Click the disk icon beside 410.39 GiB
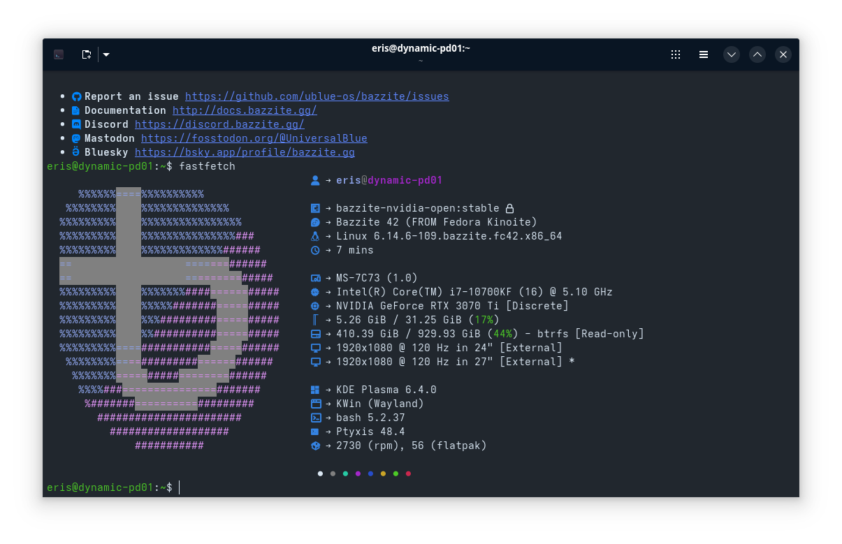The width and height of the screenshot is (842, 544). pos(315,334)
